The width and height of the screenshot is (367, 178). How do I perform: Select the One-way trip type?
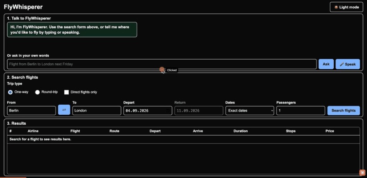pyautogui.click(x=10, y=92)
